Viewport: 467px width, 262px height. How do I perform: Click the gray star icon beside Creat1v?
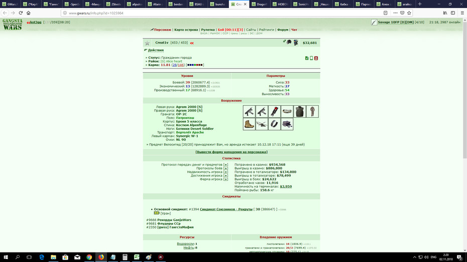click(x=147, y=43)
